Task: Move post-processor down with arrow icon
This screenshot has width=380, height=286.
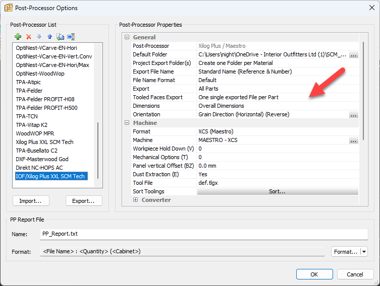Action: [39, 37]
